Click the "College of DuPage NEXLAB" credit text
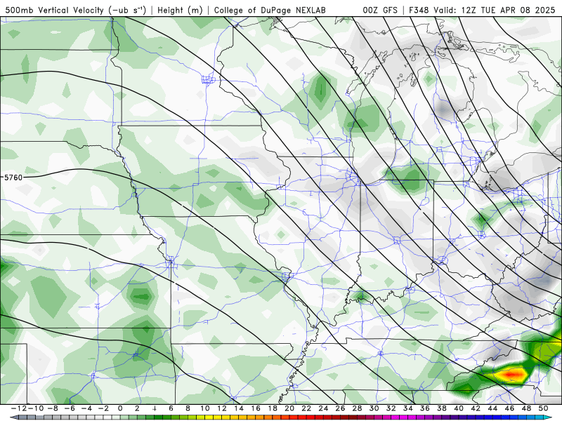 (x=270, y=10)
